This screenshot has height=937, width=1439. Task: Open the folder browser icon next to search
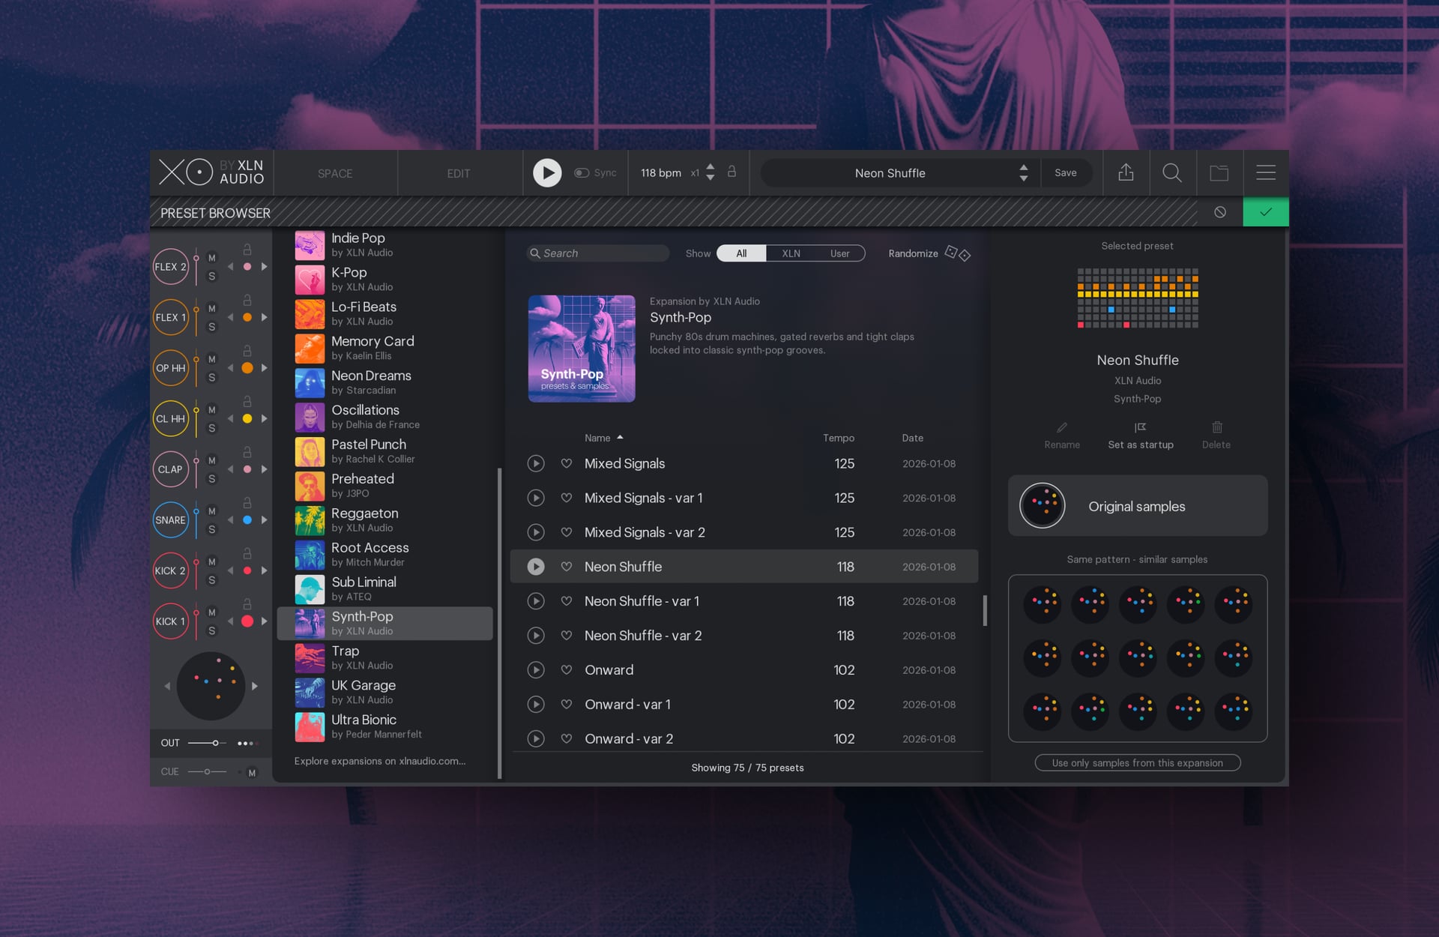coord(1219,172)
